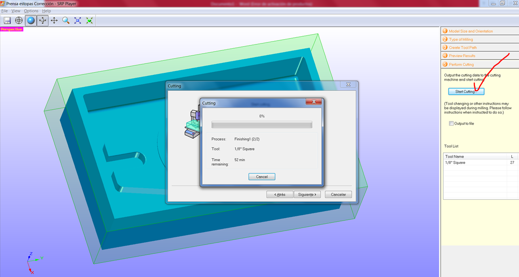The image size is (519, 277).
Task: Enable the Output to file checkbox
Action: coord(451,123)
